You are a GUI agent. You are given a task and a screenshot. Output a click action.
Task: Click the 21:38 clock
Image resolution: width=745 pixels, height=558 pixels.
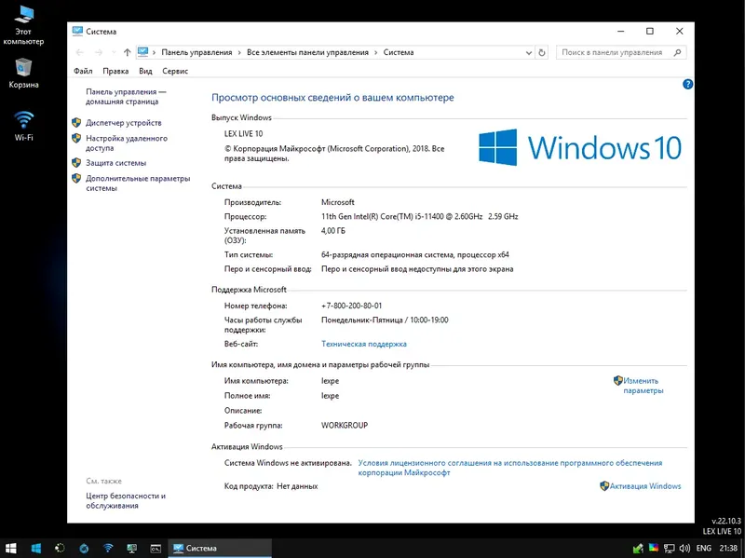pyautogui.click(x=728, y=548)
